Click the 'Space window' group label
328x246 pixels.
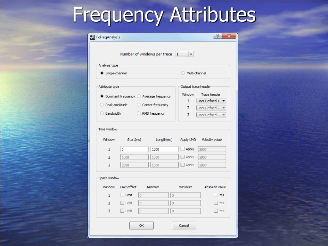click(109, 178)
